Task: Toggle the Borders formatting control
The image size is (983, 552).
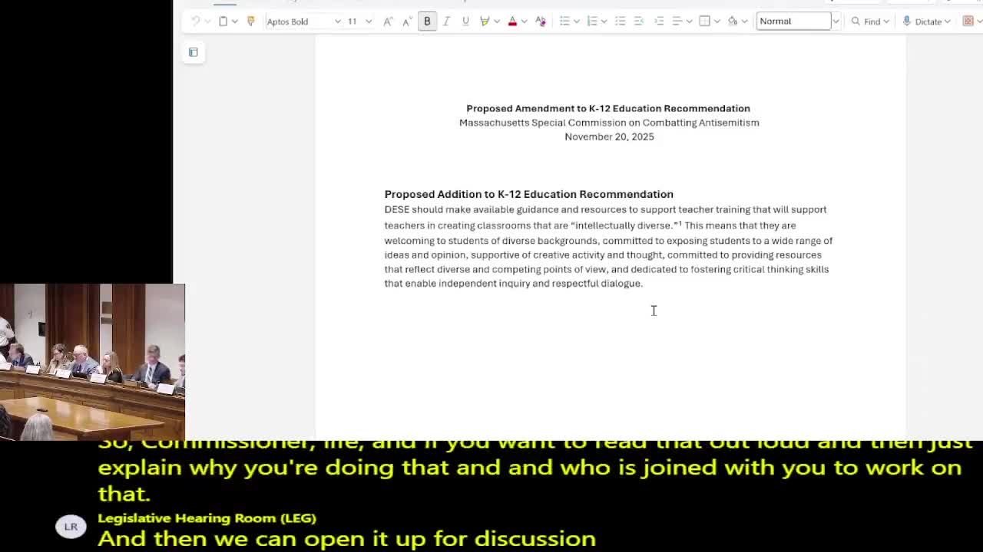Action: point(703,21)
